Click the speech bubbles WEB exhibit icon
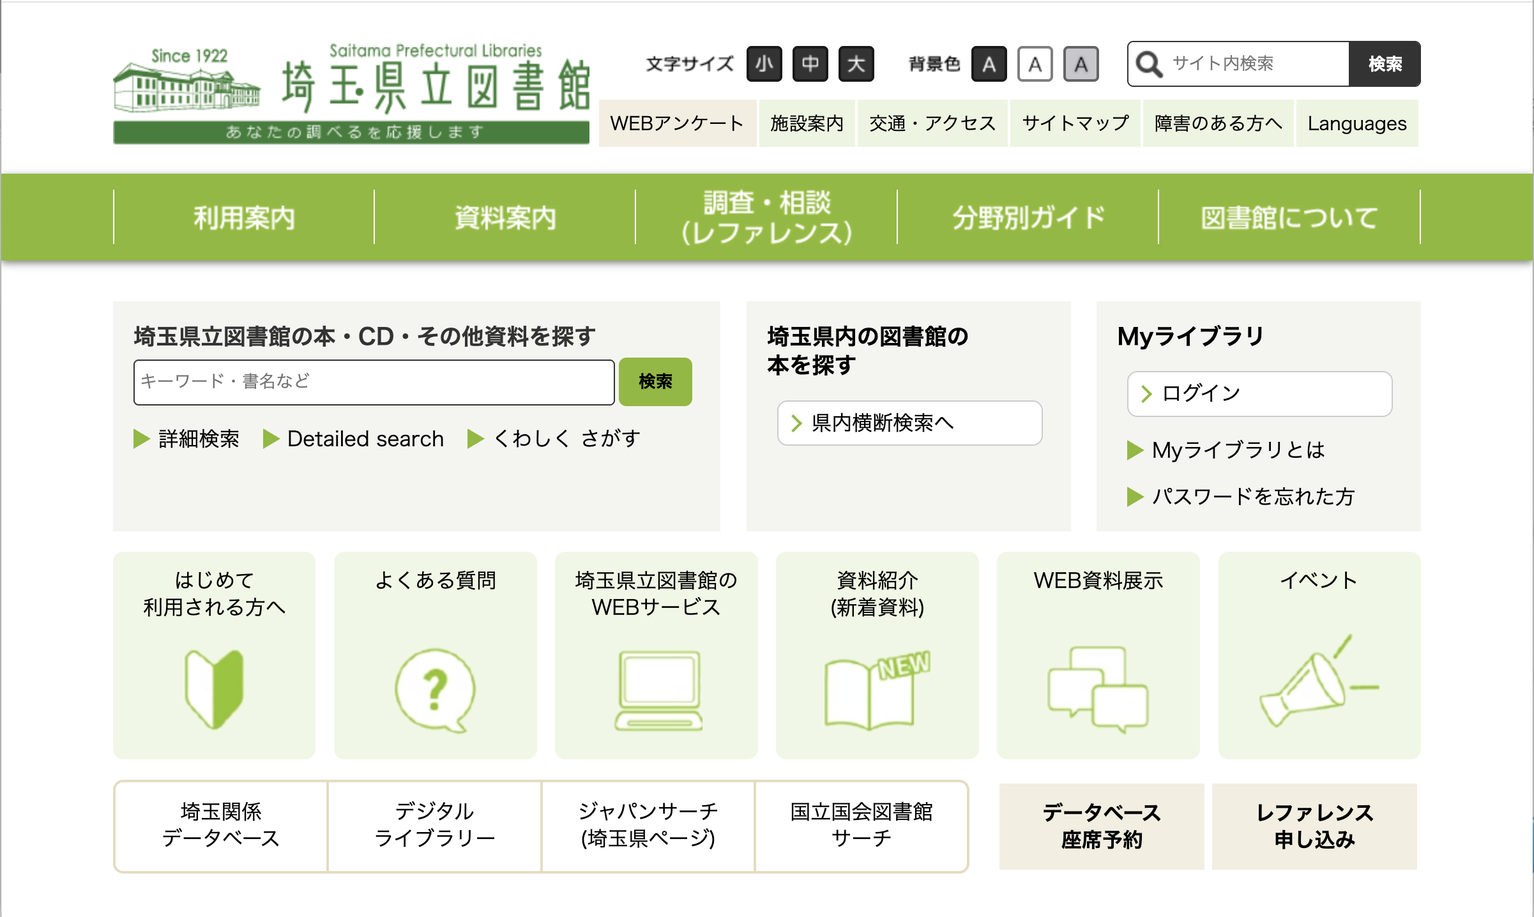Viewport: 1534px width, 917px height. click(x=1098, y=688)
